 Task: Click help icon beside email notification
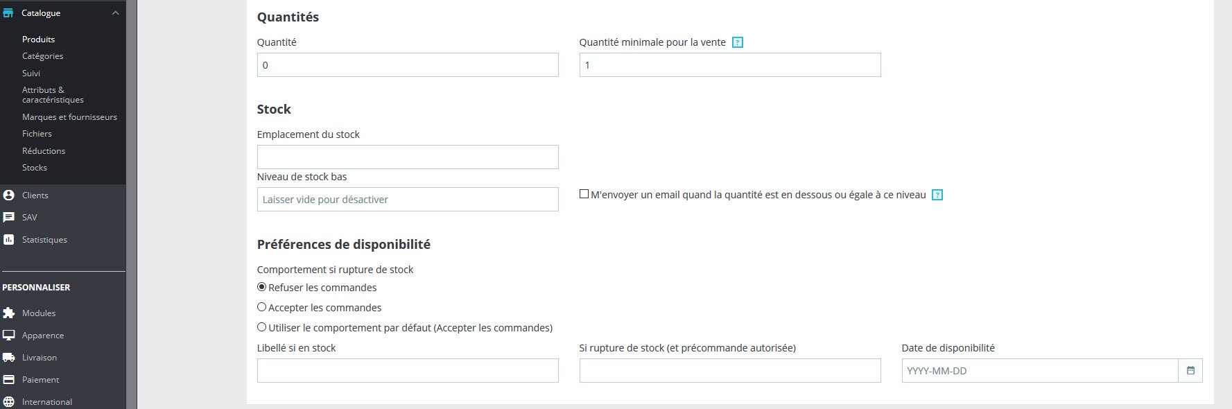coord(937,195)
